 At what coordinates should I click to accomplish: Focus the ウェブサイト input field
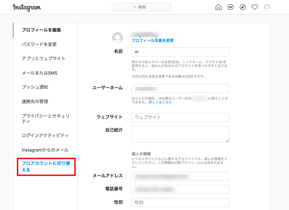point(180,117)
